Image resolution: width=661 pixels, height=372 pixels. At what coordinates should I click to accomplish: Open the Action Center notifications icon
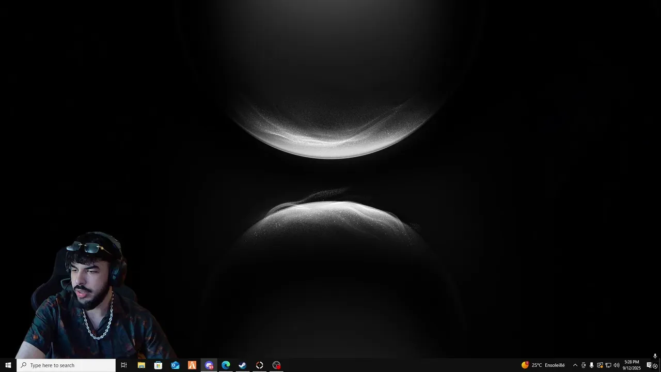tap(649, 365)
